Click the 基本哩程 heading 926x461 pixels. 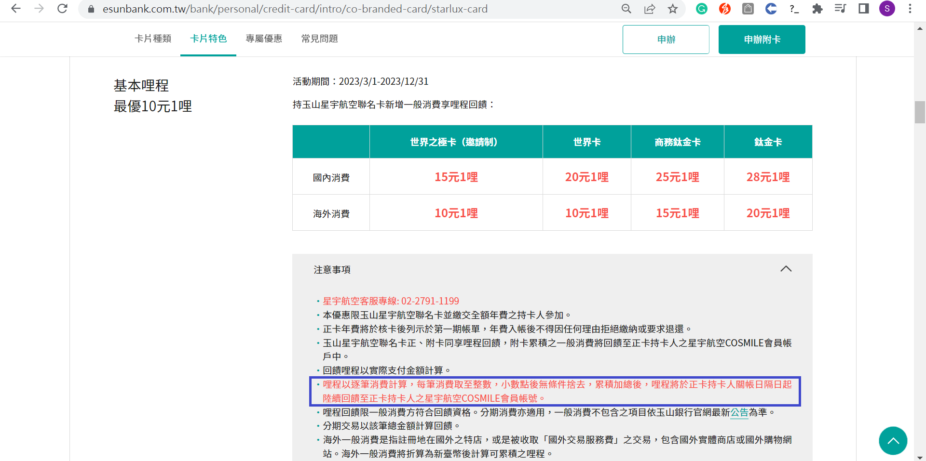click(x=141, y=85)
